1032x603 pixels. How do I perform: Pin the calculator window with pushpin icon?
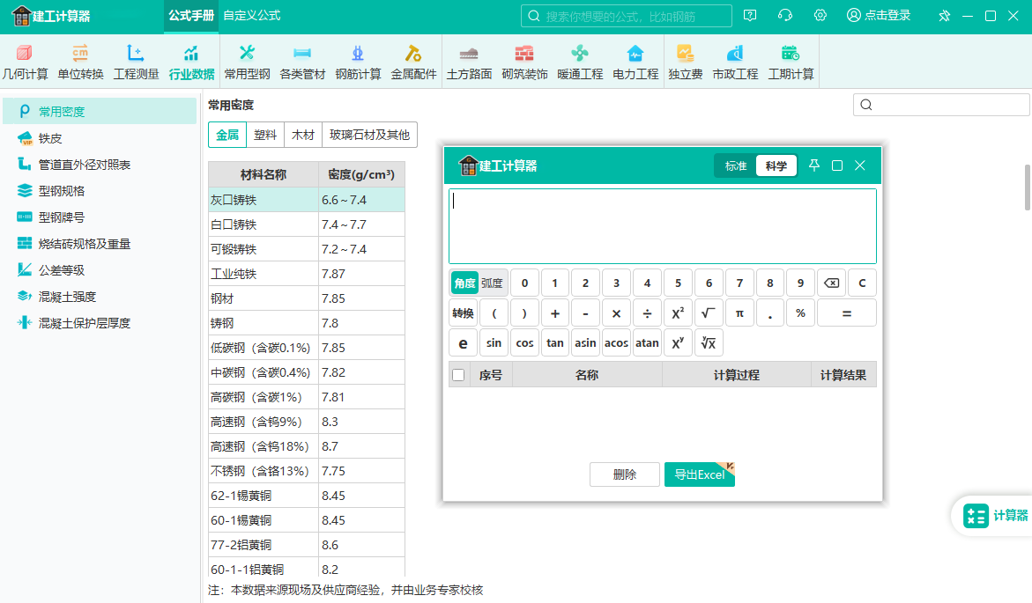point(814,165)
